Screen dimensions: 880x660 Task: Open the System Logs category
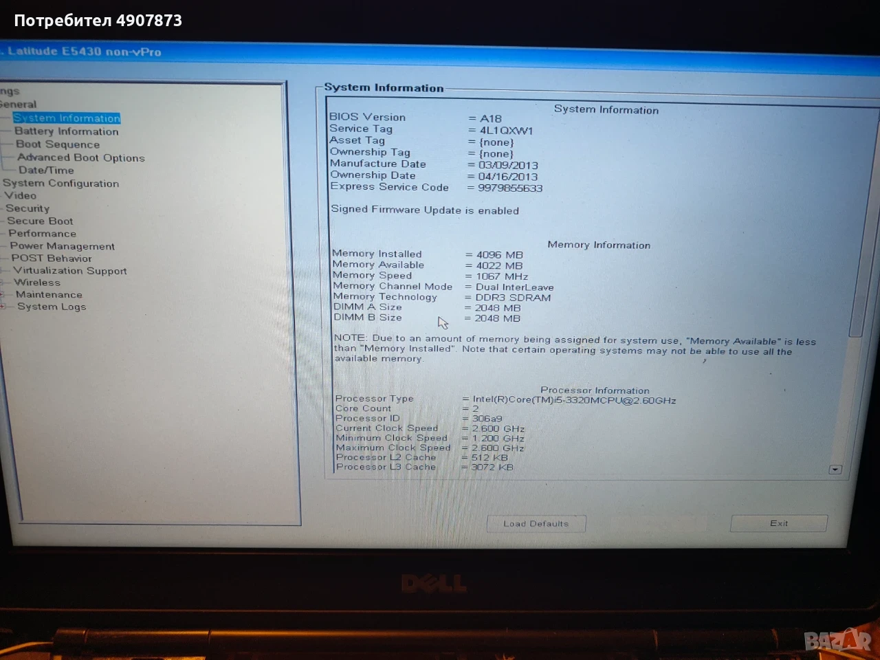pyautogui.click(x=52, y=307)
